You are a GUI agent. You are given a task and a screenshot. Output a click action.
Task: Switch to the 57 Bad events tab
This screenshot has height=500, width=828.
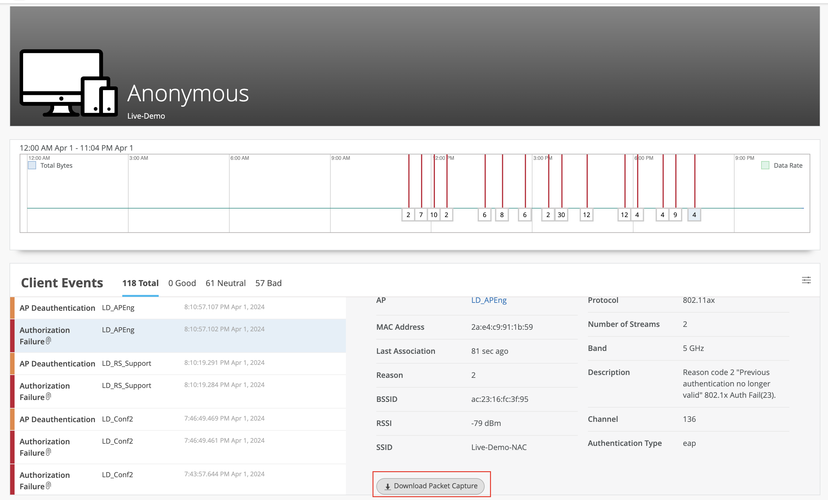(268, 283)
